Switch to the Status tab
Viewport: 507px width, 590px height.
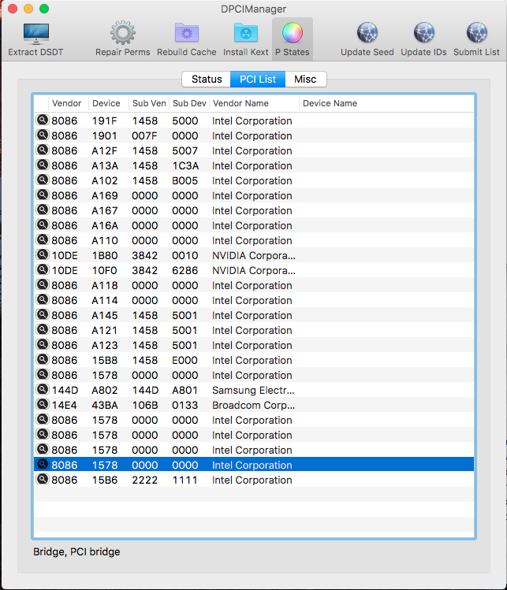[207, 79]
